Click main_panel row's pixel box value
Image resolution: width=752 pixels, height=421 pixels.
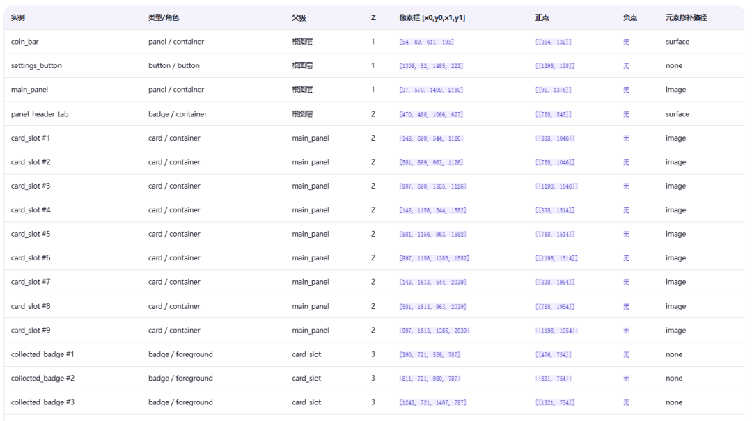pos(432,90)
